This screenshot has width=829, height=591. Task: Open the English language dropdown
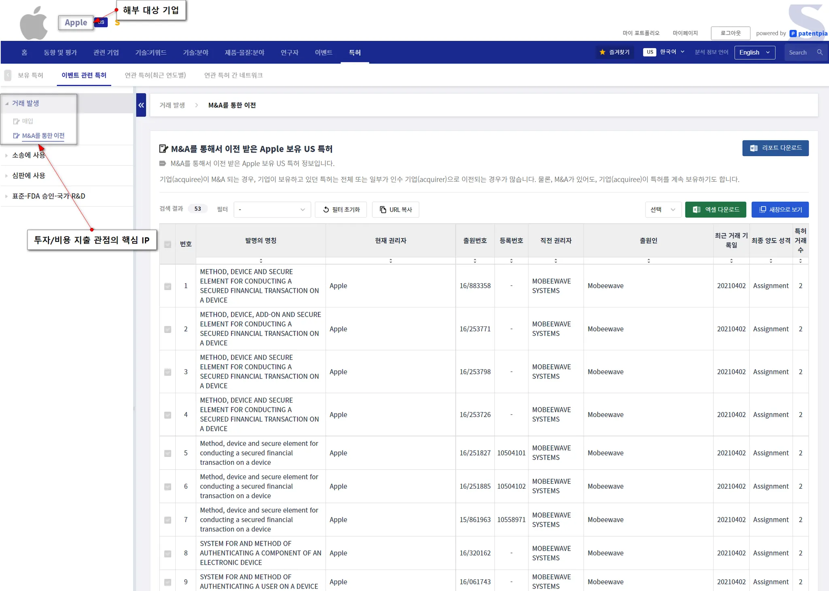(755, 53)
